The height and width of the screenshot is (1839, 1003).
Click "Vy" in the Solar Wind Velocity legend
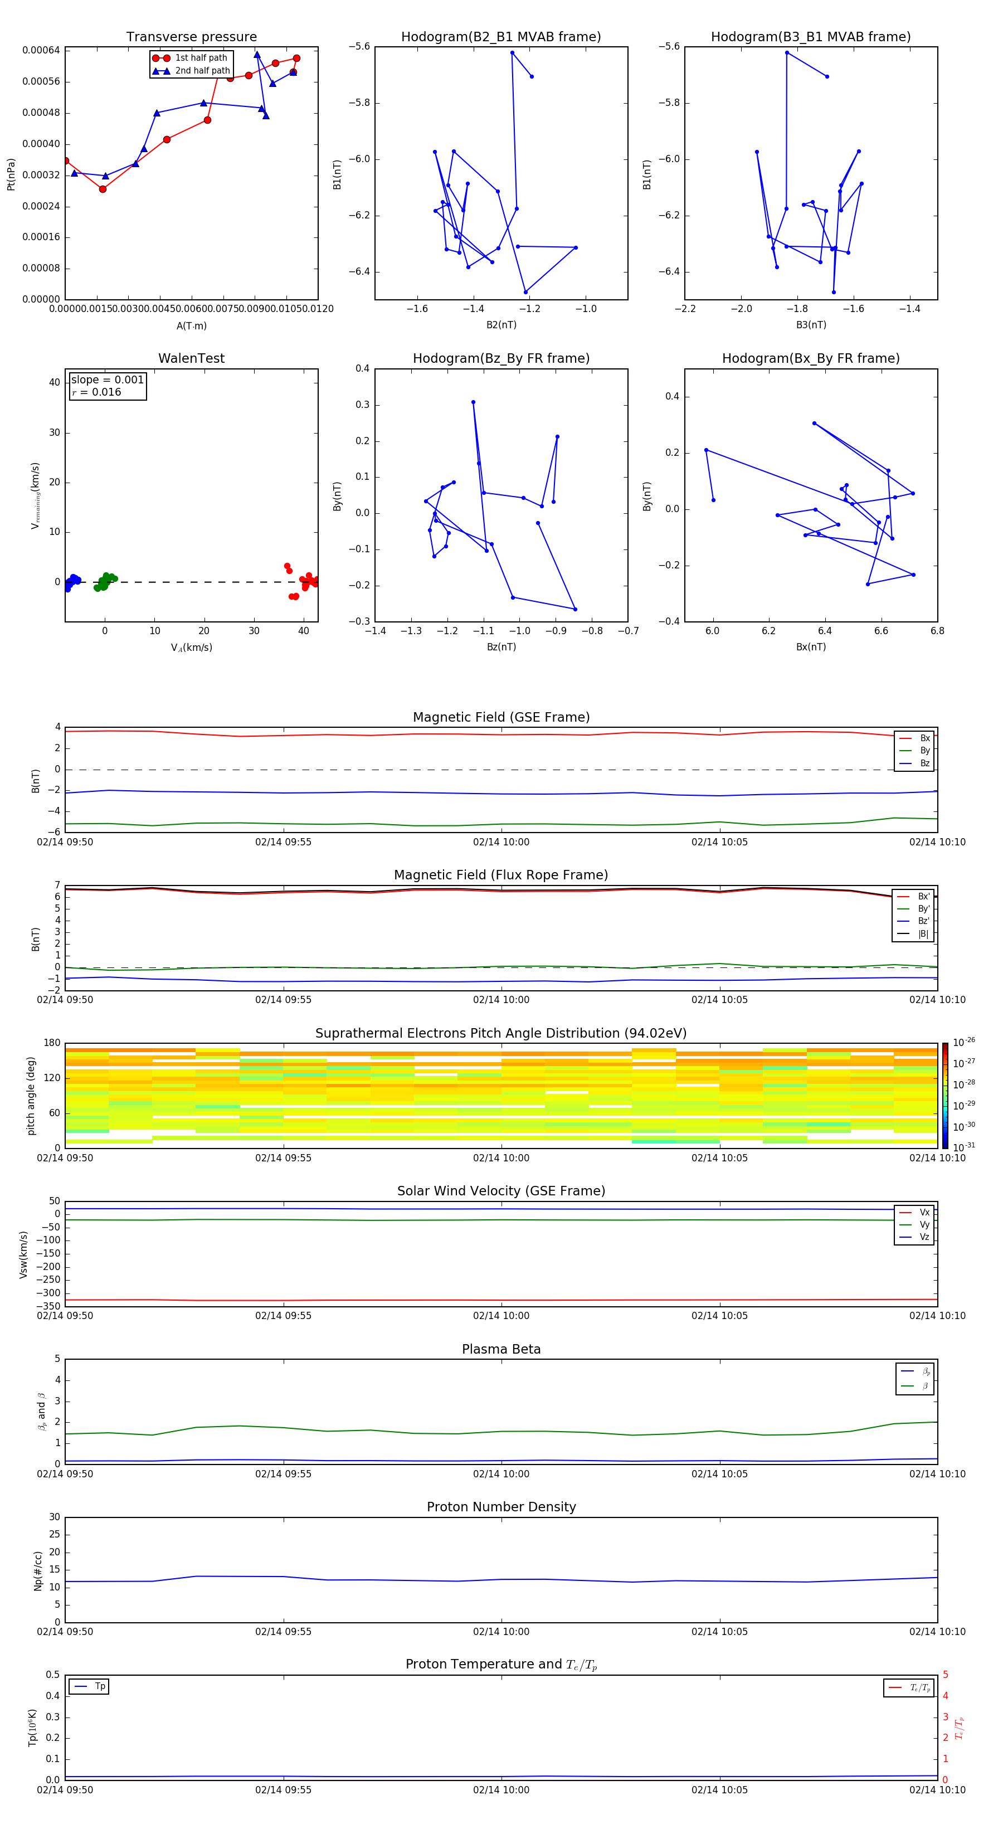tap(924, 1225)
